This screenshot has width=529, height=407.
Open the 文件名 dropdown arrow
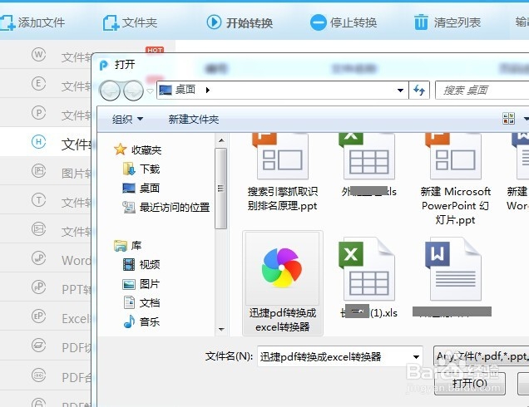click(416, 357)
